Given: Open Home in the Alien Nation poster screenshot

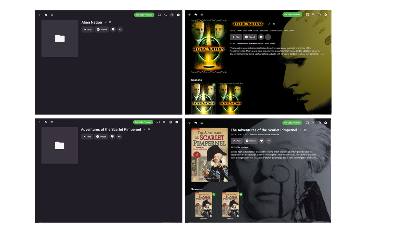Looking at the screenshot, I should click(x=196, y=15).
